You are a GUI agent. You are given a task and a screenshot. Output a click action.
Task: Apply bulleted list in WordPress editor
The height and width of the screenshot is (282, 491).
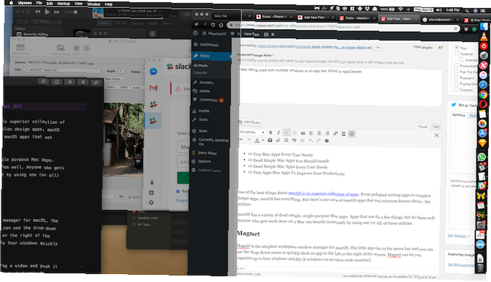(287, 132)
